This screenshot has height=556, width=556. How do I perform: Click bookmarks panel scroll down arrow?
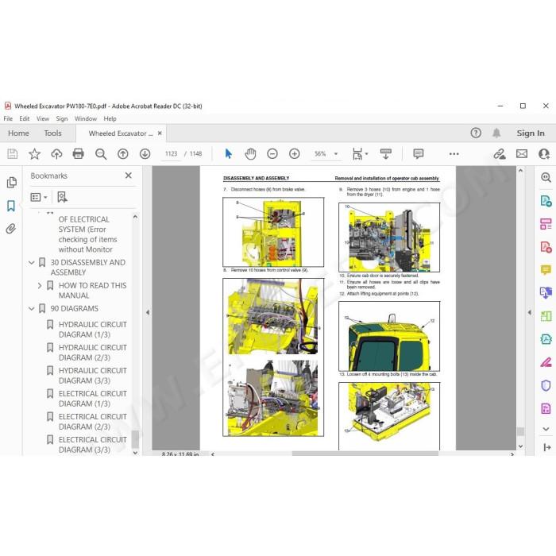(135, 453)
